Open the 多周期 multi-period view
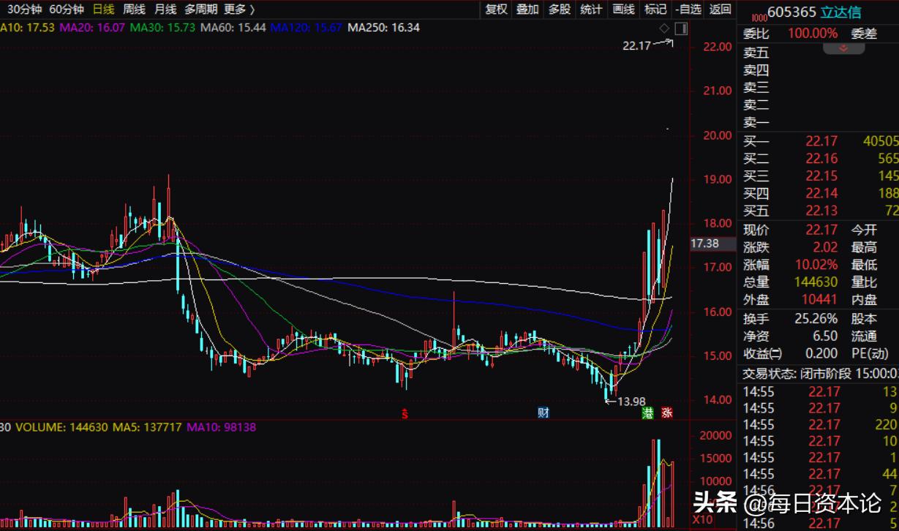This screenshot has height=531, width=899. click(x=200, y=10)
